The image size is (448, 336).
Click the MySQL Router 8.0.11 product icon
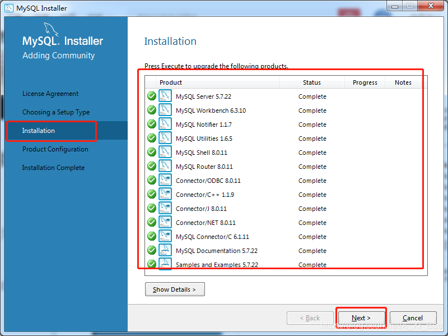(x=165, y=166)
